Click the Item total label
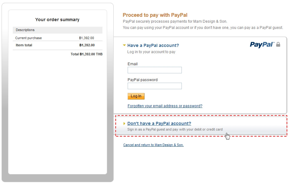 coord(24,45)
